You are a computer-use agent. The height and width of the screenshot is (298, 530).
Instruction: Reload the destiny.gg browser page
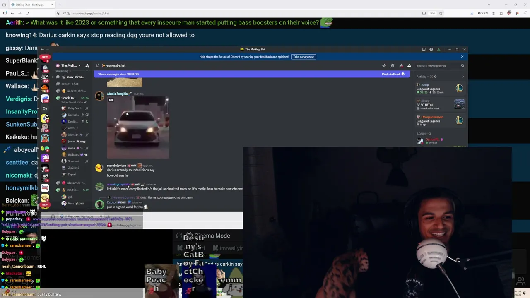click(27, 13)
